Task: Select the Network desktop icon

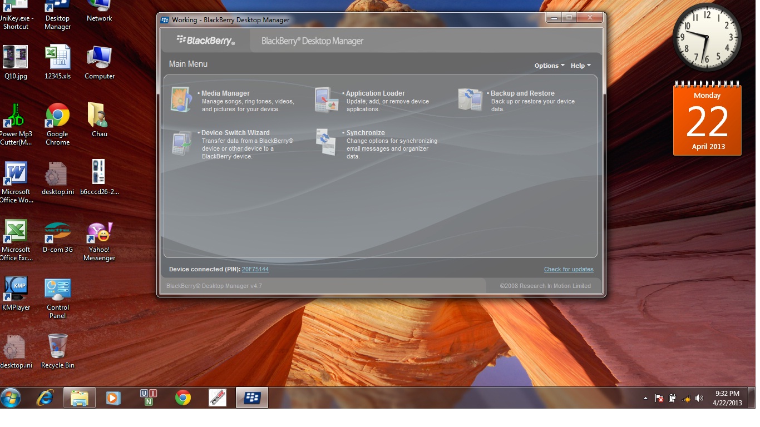Action: point(100,11)
